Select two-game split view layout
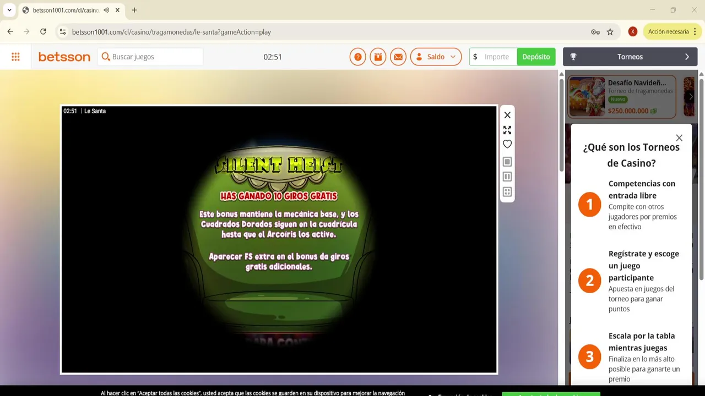This screenshot has width=705, height=396. click(507, 177)
